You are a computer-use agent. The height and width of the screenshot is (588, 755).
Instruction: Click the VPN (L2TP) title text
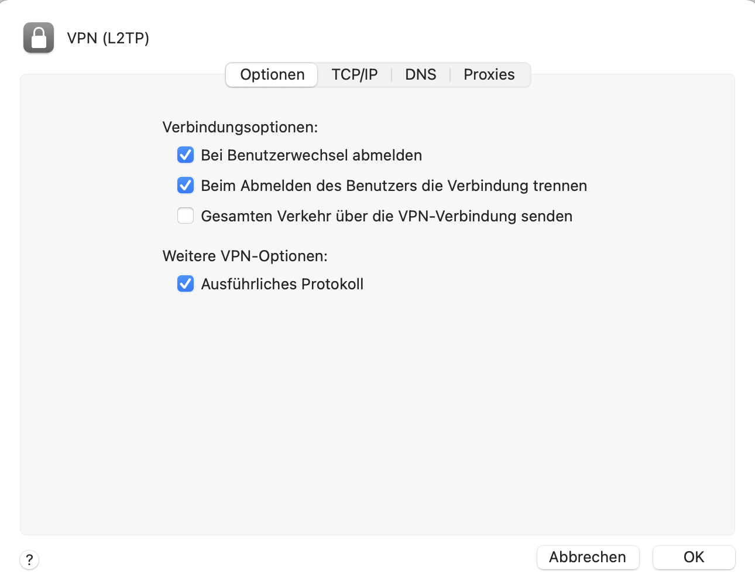[x=109, y=37]
